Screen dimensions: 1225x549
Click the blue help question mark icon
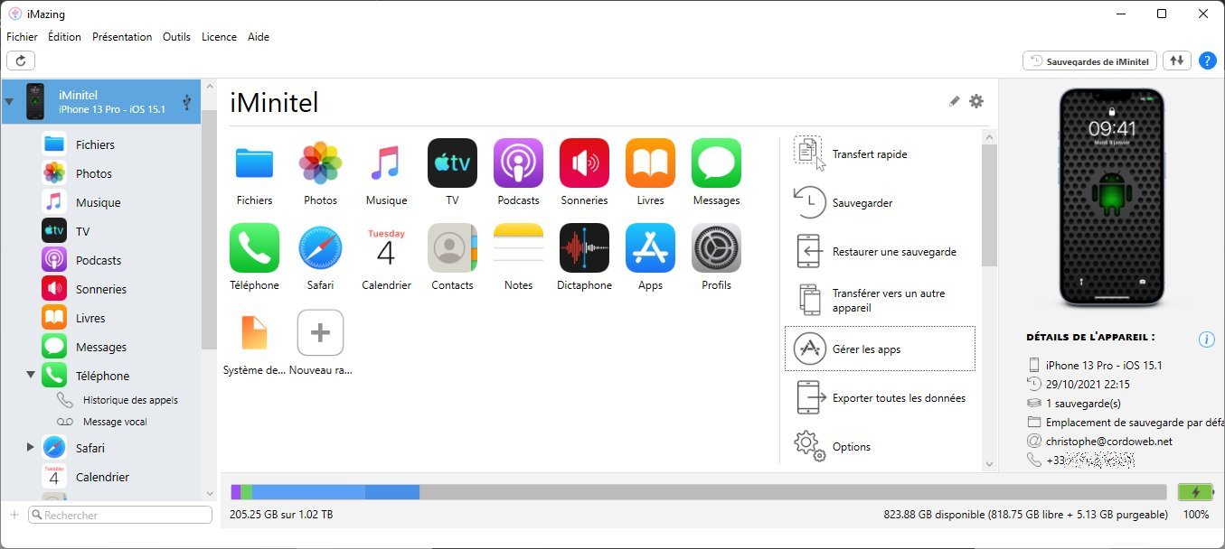click(x=1207, y=60)
